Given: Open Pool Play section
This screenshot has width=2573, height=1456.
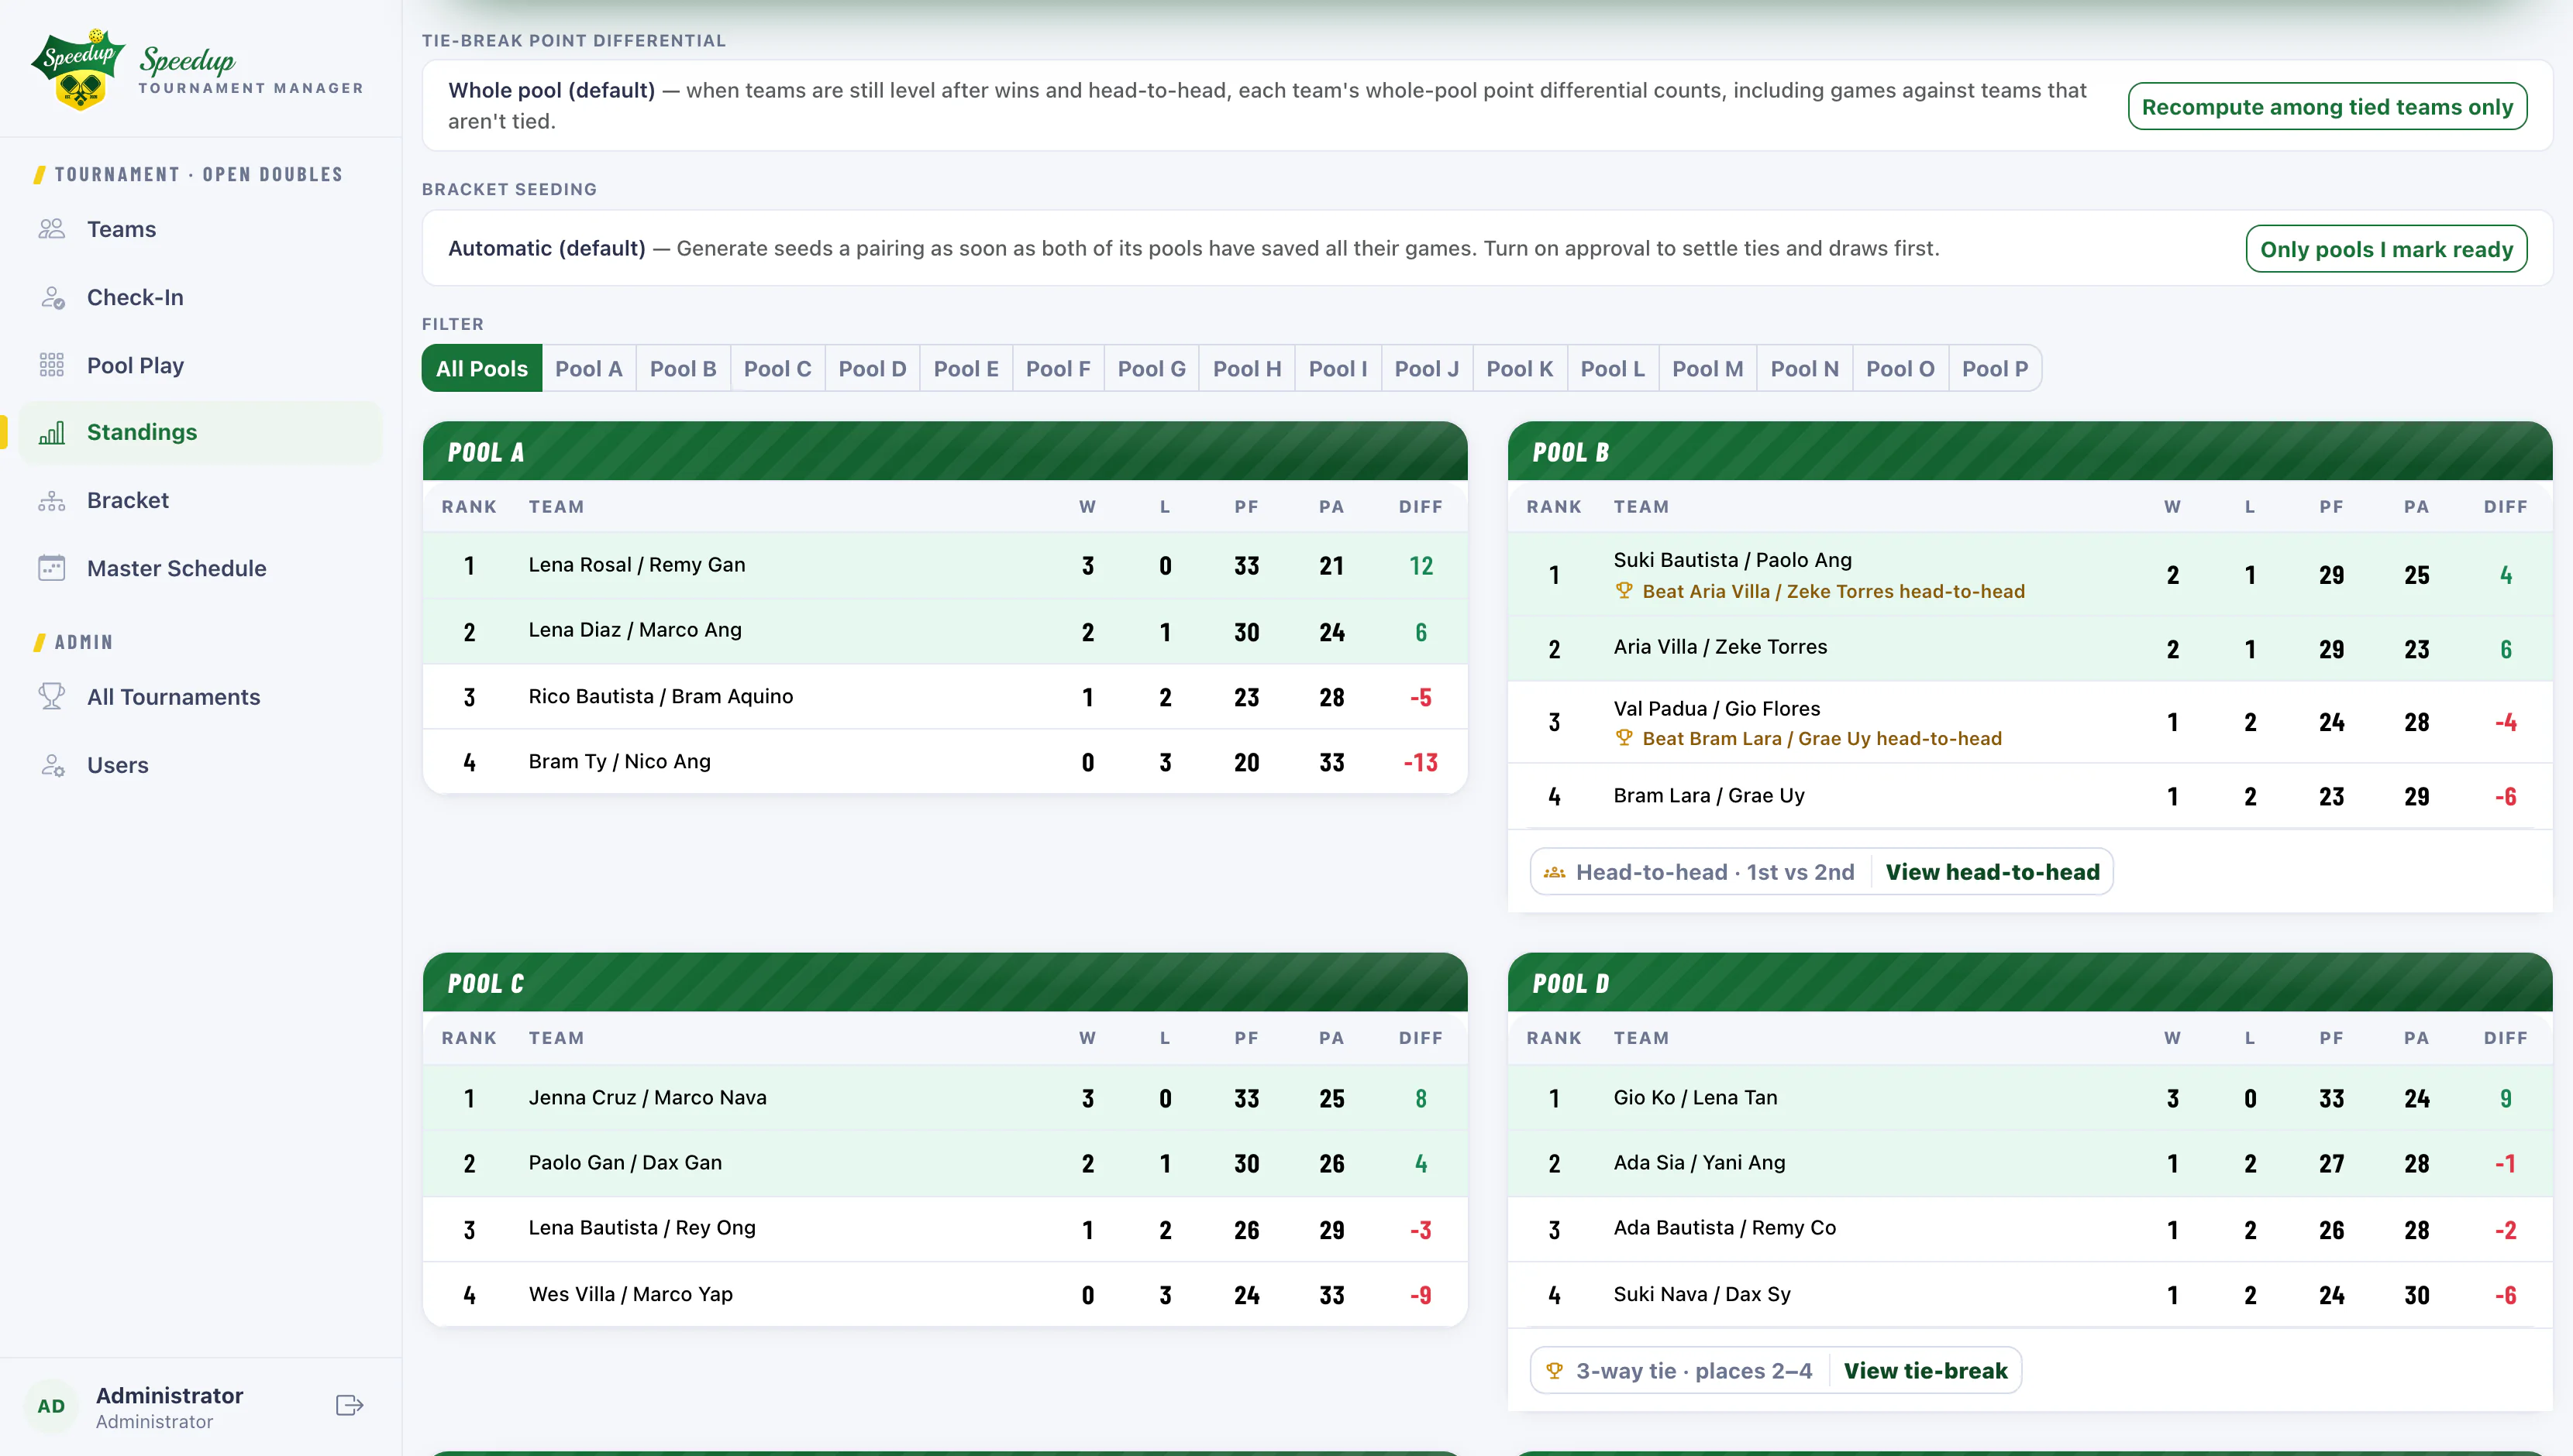Looking at the screenshot, I should click(x=200, y=365).
